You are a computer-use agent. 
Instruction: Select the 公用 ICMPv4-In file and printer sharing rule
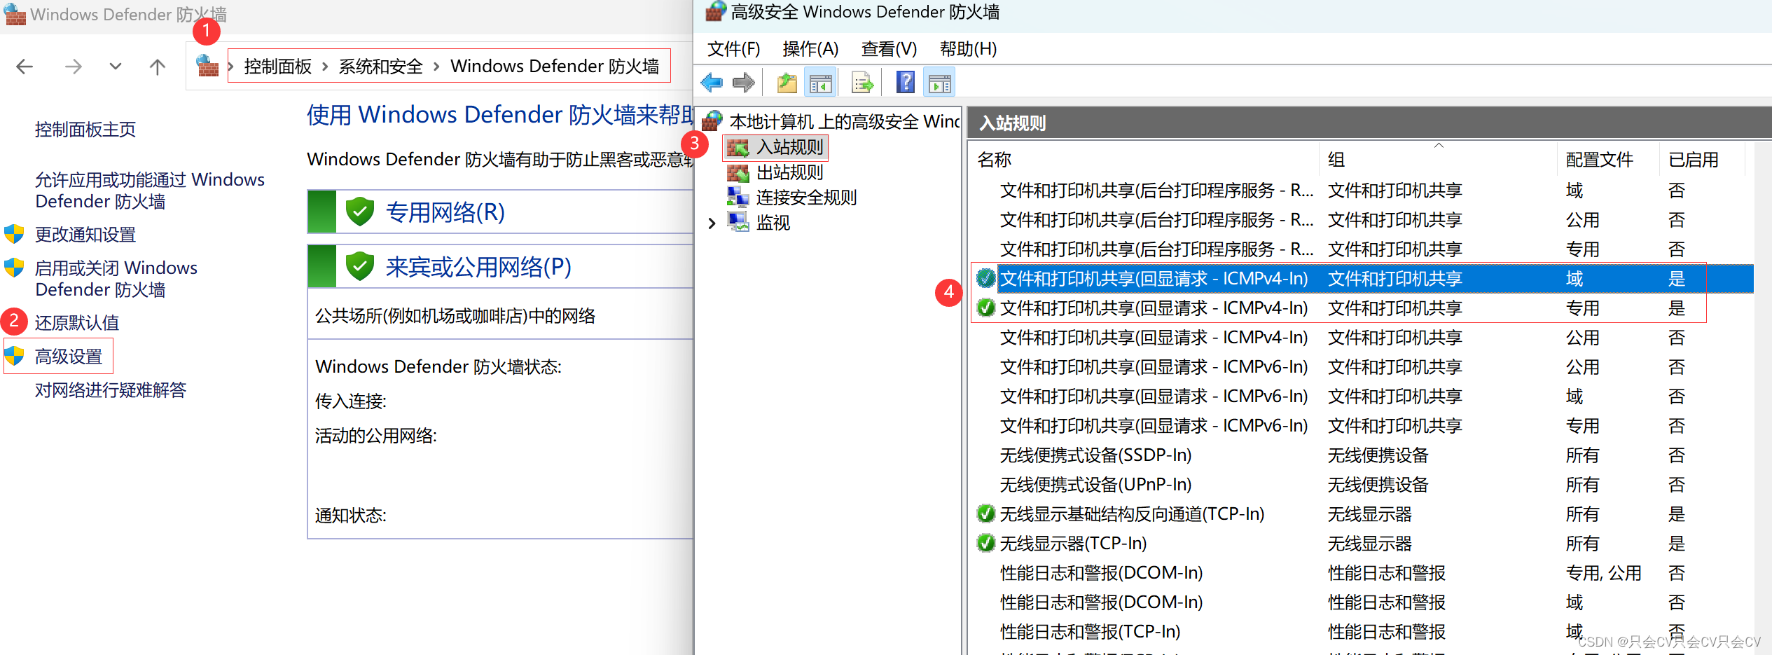click(1154, 337)
